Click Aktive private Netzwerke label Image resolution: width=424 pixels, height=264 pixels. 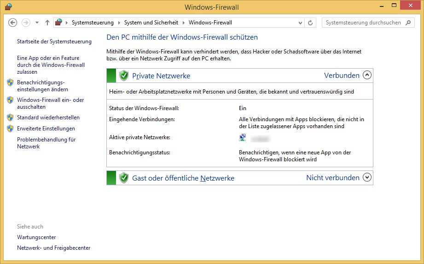pyautogui.click(x=139, y=137)
